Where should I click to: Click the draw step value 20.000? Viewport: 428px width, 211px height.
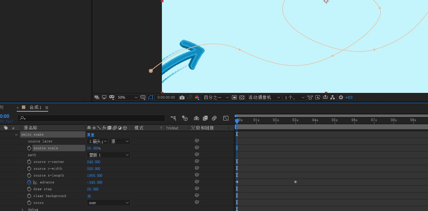point(93,189)
